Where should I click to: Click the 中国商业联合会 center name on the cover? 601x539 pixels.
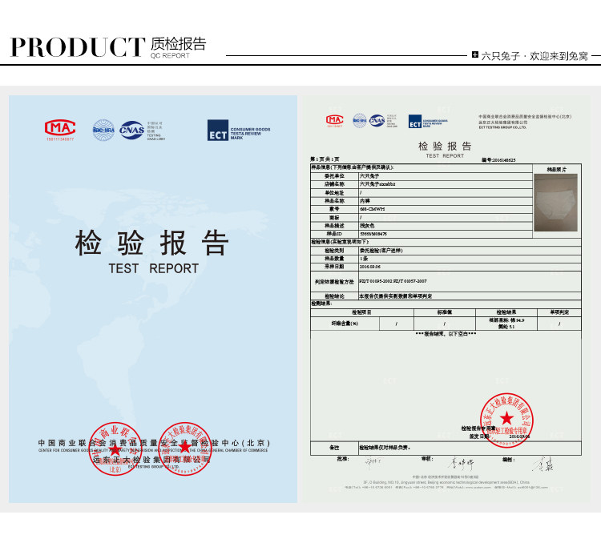click(154, 443)
